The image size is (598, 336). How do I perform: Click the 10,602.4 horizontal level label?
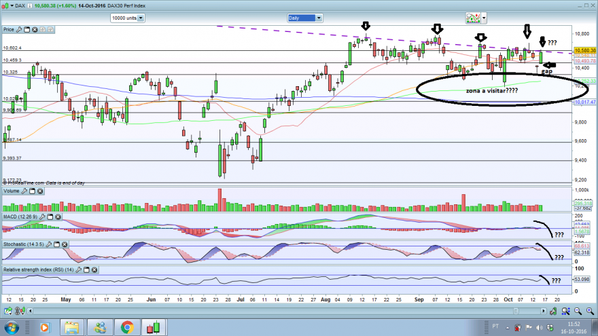tap(13, 48)
